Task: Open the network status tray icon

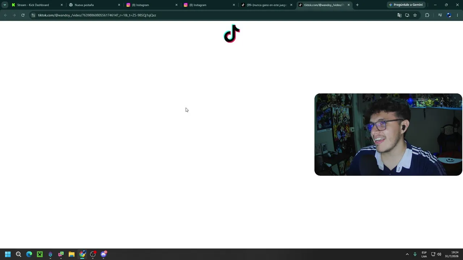Action: (433, 254)
